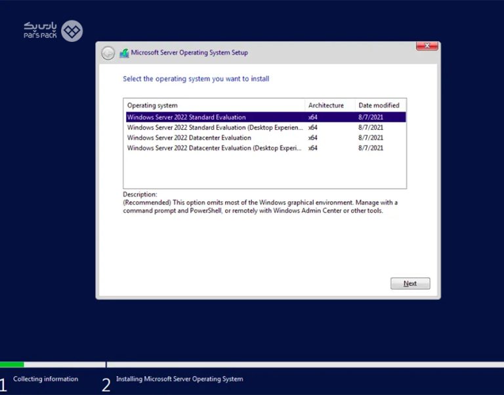Click the Operating system column header

tap(215, 105)
